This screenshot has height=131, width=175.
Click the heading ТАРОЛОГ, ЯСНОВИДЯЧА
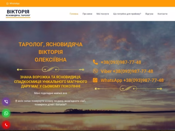pyautogui.click(x=51, y=44)
